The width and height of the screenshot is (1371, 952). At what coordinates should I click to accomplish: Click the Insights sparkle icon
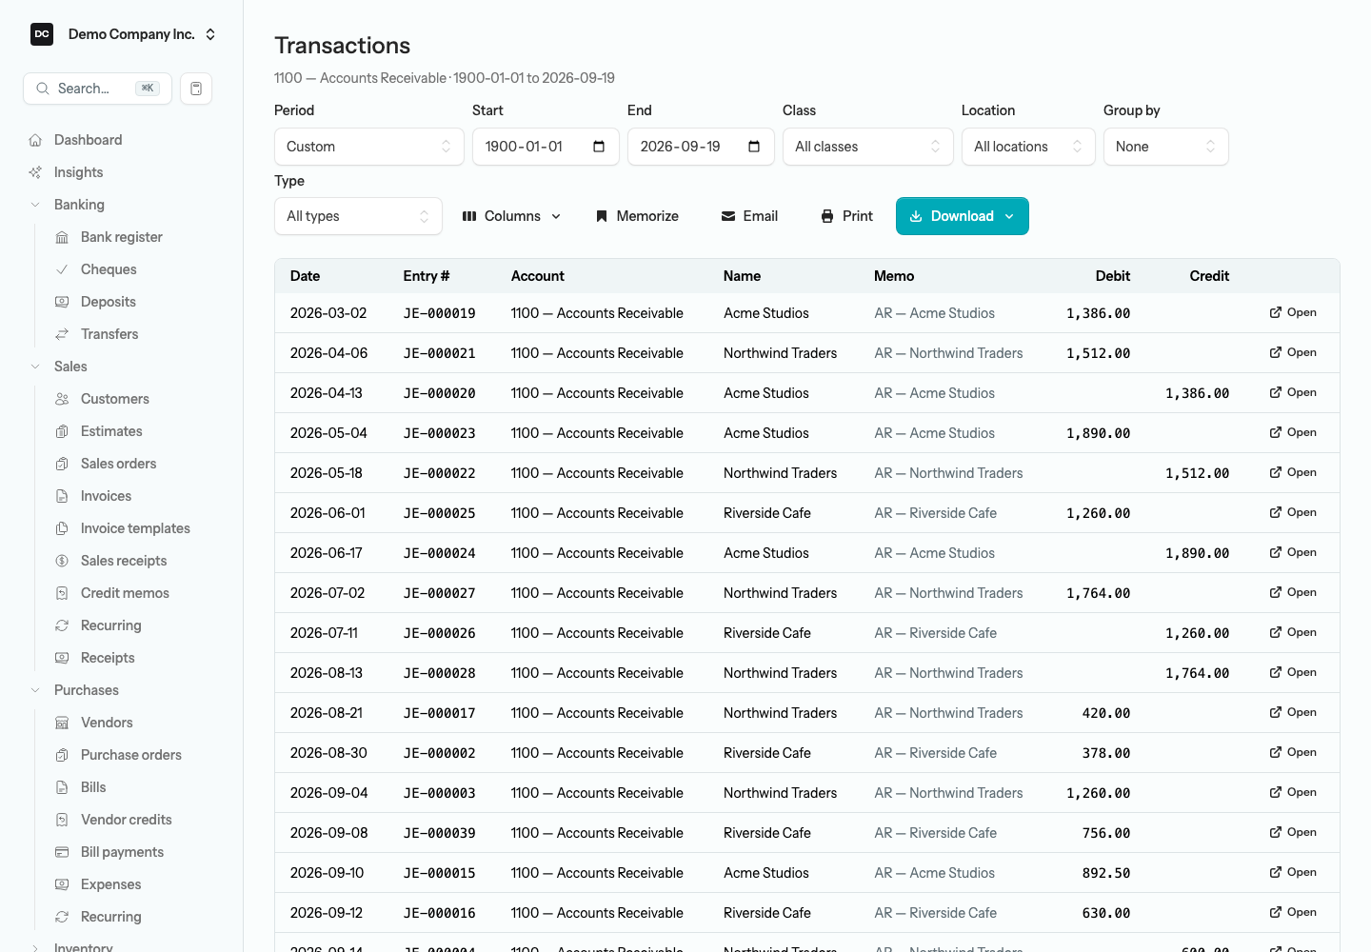[35, 172]
